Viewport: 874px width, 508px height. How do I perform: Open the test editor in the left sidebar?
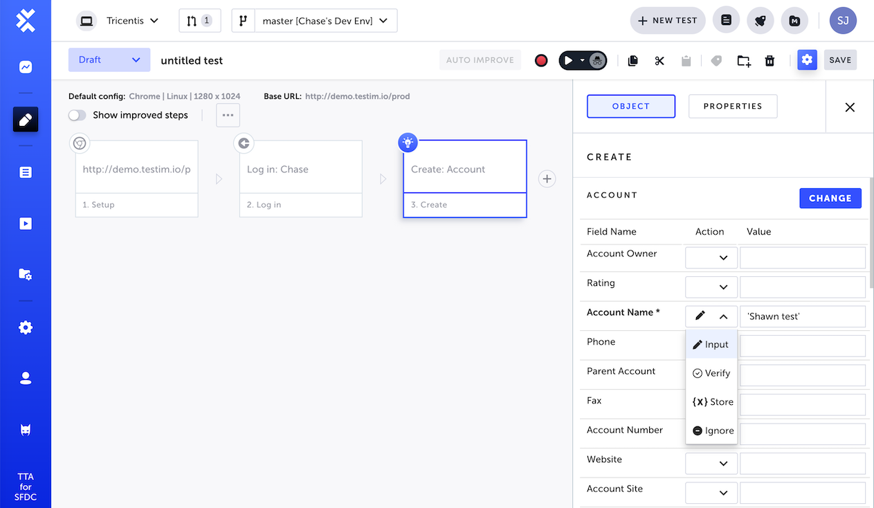(25, 119)
